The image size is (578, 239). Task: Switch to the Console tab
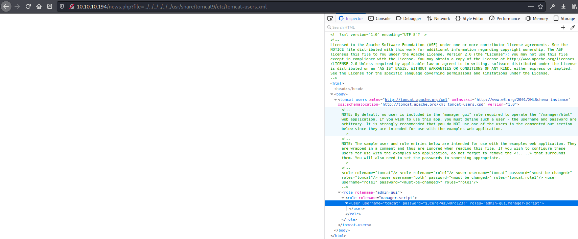click(x=379, y=18)
